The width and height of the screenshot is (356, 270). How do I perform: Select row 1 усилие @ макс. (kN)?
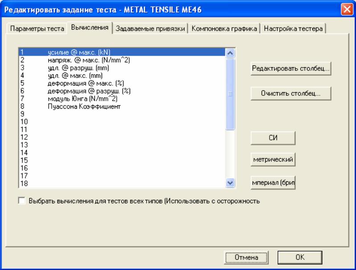coord(122,52)
